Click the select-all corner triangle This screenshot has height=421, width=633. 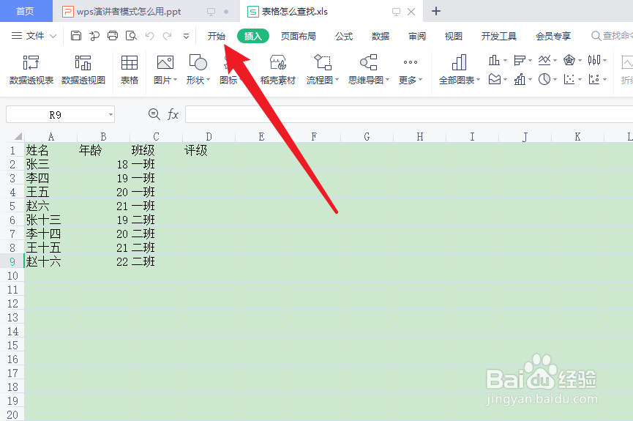18,136
